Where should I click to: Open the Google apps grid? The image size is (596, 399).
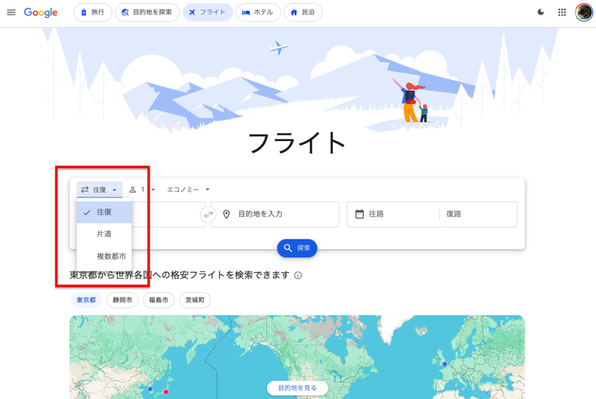562,12
